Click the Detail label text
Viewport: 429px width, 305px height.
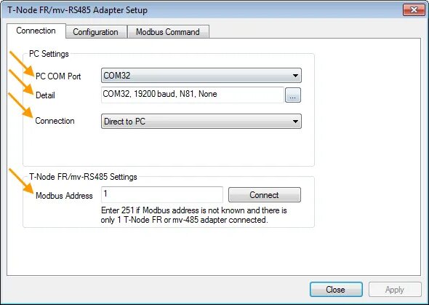point(45,95)
